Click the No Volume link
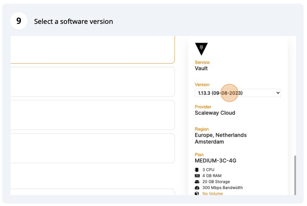This screenshot has height=206, width=307. pos(213,194)
